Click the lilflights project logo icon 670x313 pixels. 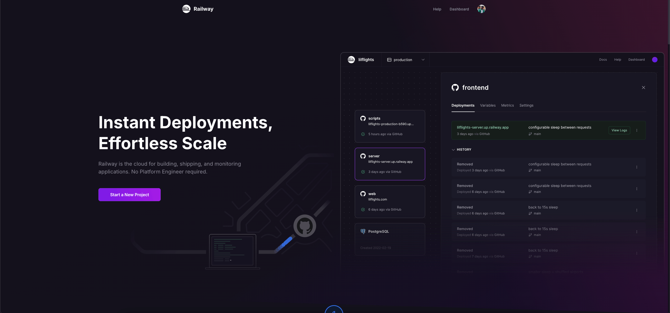pyautogui.click(x=351, y=60)
